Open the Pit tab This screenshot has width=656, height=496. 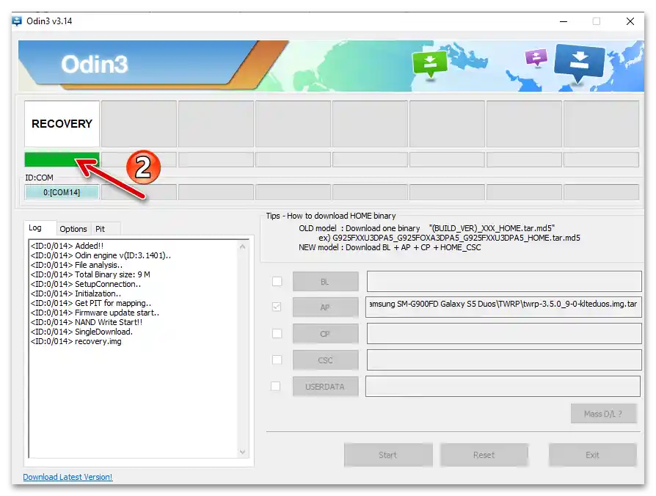(101, 229)
